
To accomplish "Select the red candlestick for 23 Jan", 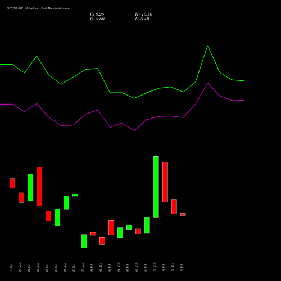I will [48, 216].
